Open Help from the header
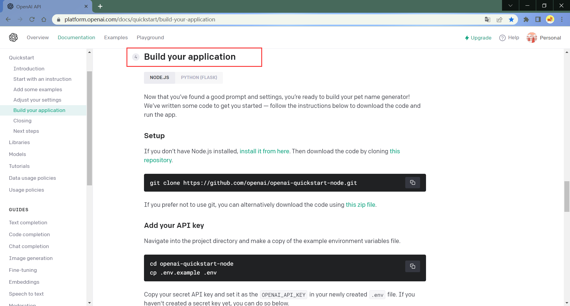The width and height of the screenshot is (570, 306). [x=509, y=38]
